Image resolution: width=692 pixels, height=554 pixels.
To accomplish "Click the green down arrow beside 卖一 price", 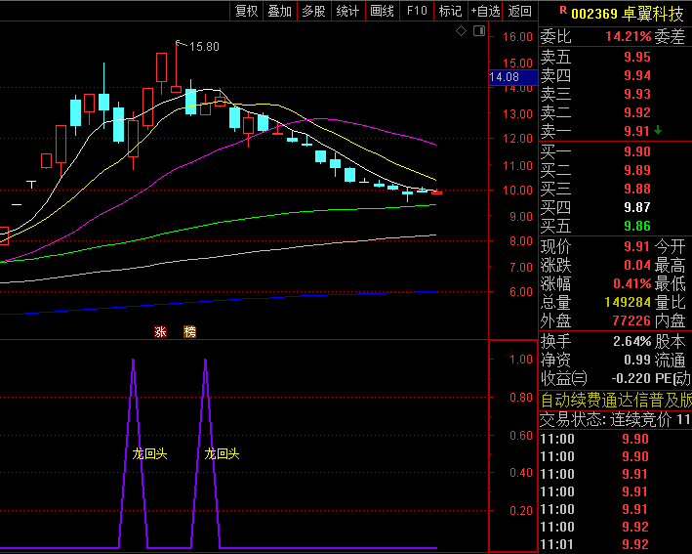I will (658, 130).
